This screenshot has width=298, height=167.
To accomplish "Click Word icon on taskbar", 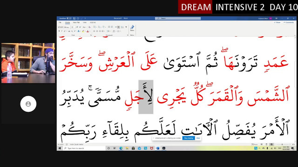I will pos(157,148).
